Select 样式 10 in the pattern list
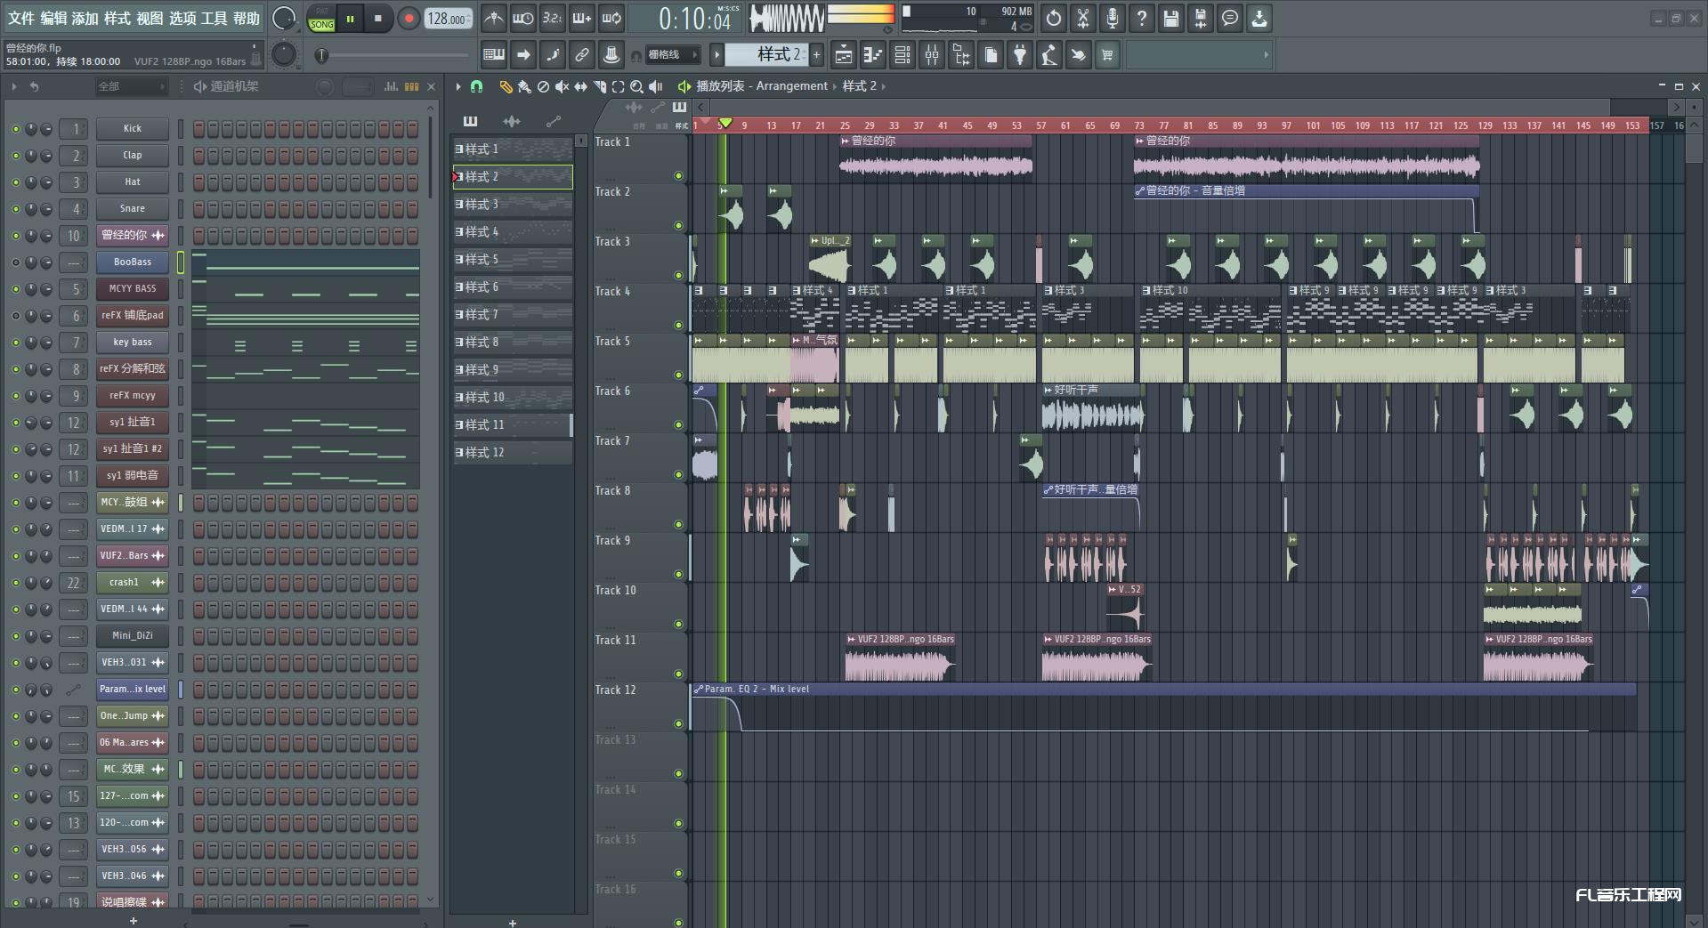Screen dimensions: 1708x928 [513, 398]
